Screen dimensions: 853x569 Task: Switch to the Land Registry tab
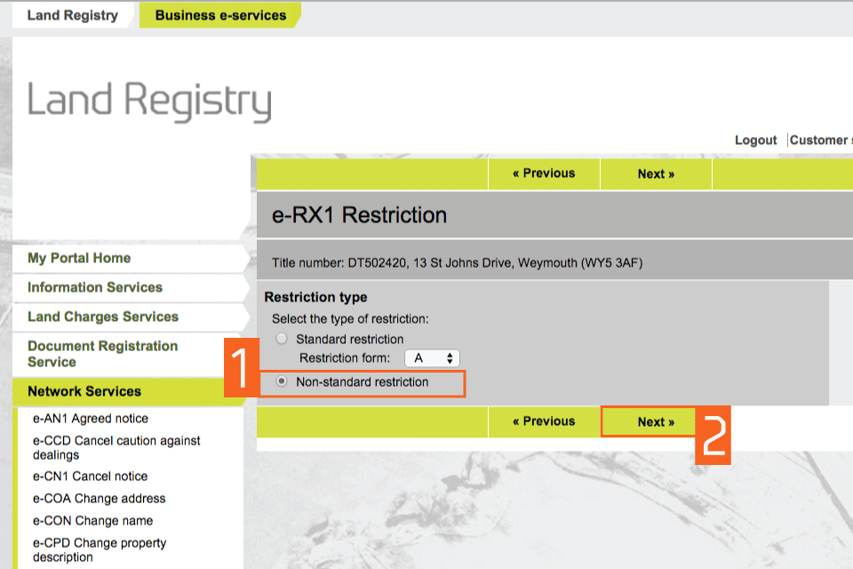72,15
